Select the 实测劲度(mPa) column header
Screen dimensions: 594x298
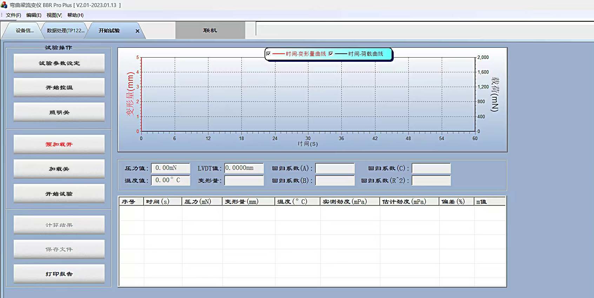pos(349,201)
